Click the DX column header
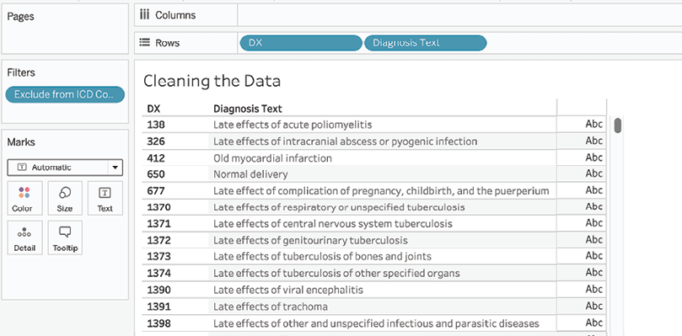 click(x=153, y=109)
